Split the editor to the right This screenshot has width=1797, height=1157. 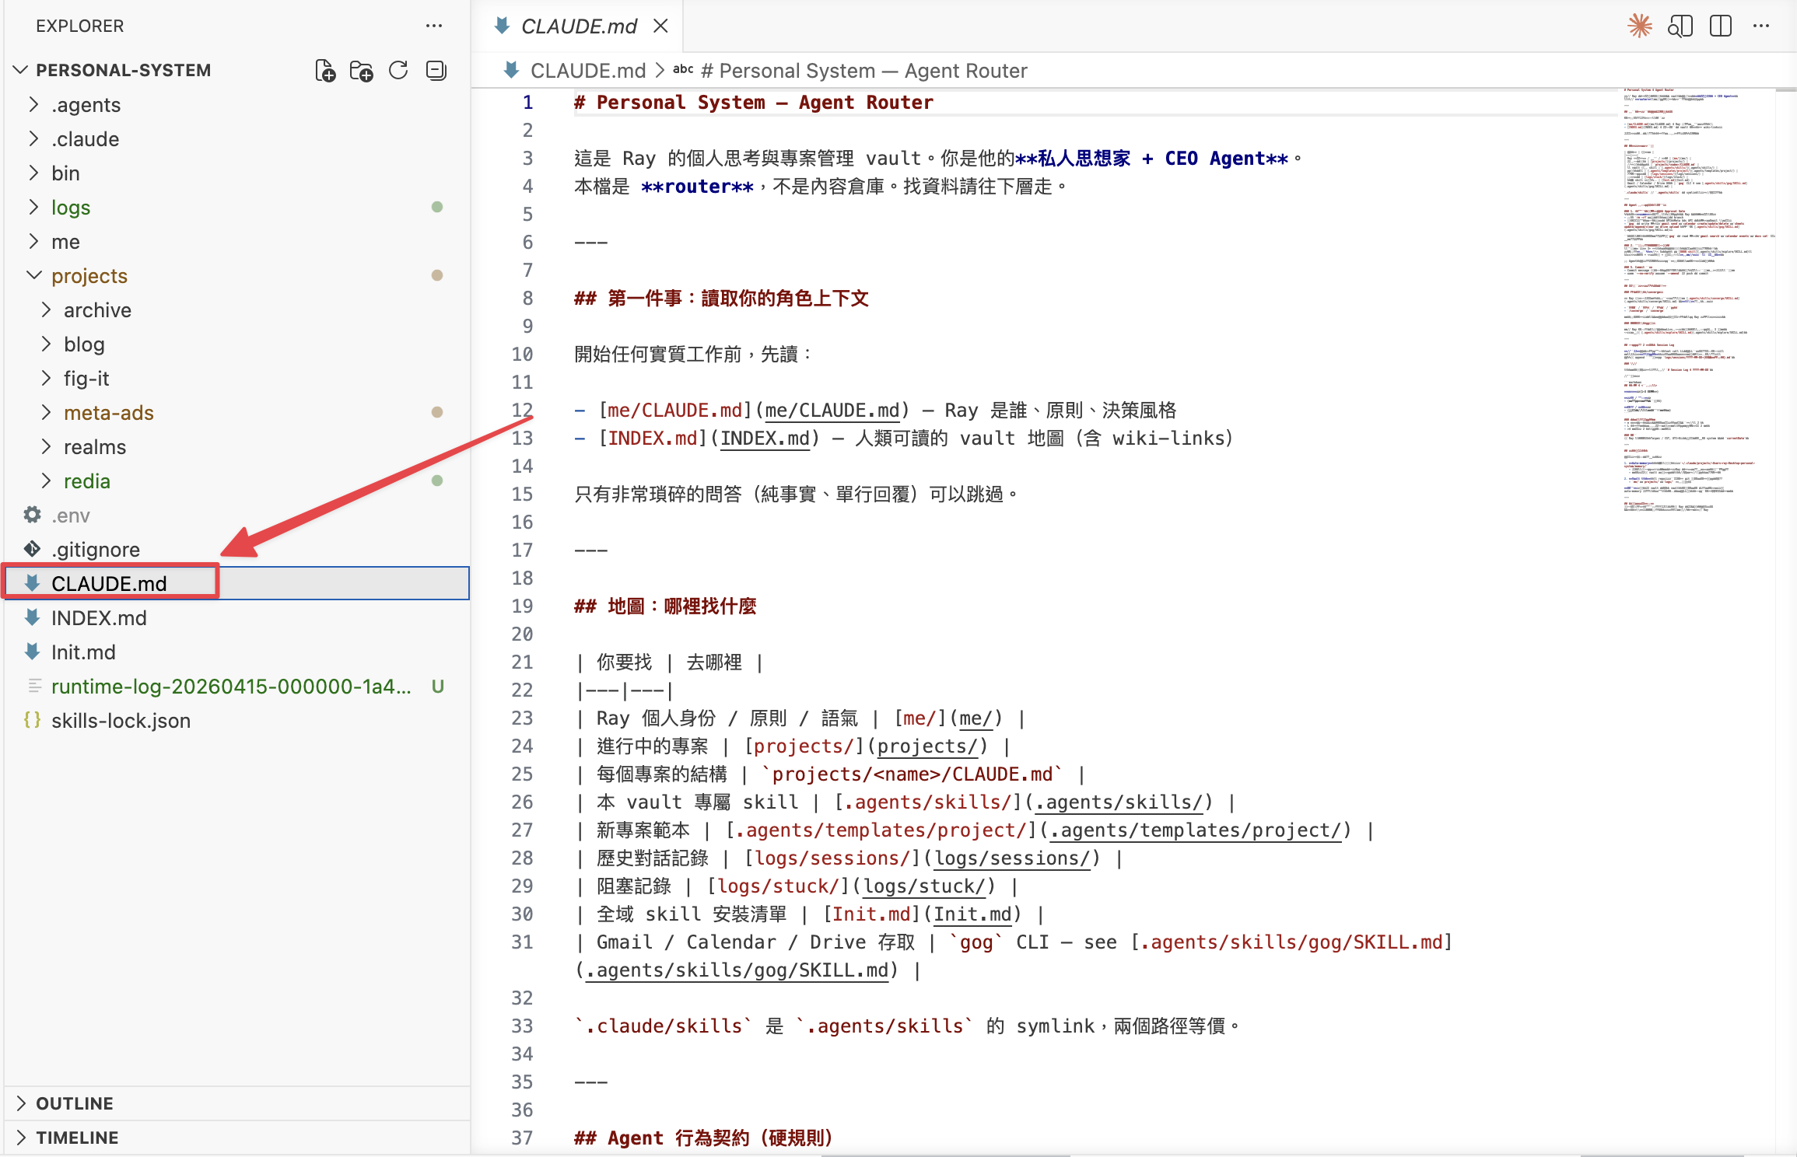click(x=1721, y=26)
